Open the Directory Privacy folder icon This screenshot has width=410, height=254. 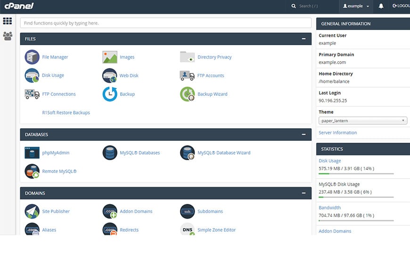pos(187,57)
